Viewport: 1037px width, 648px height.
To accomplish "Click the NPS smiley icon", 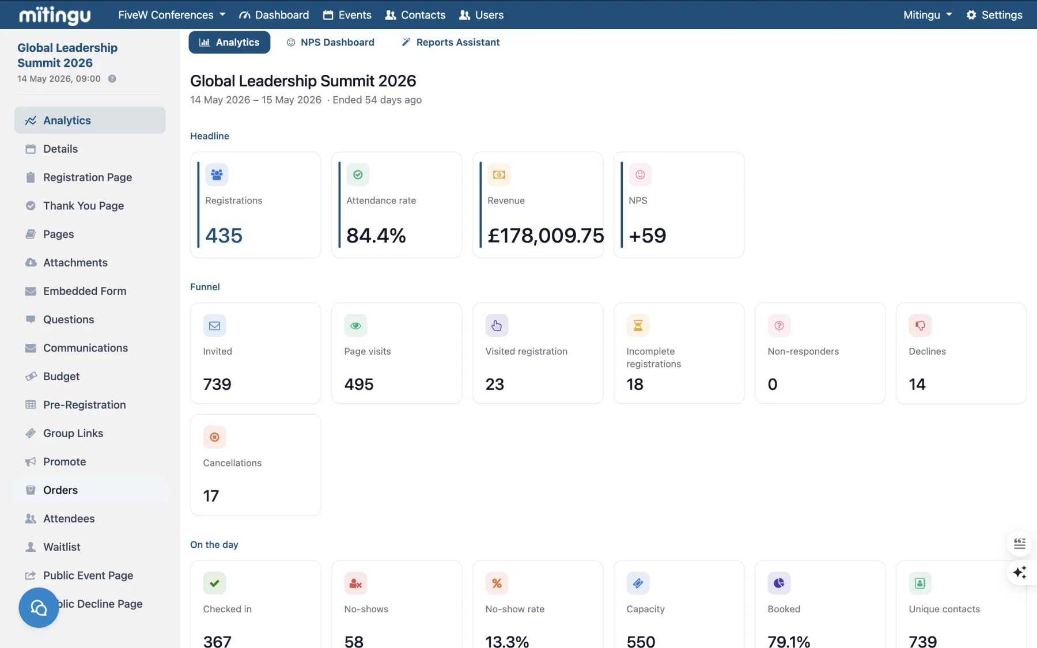I will pos(640,175).
